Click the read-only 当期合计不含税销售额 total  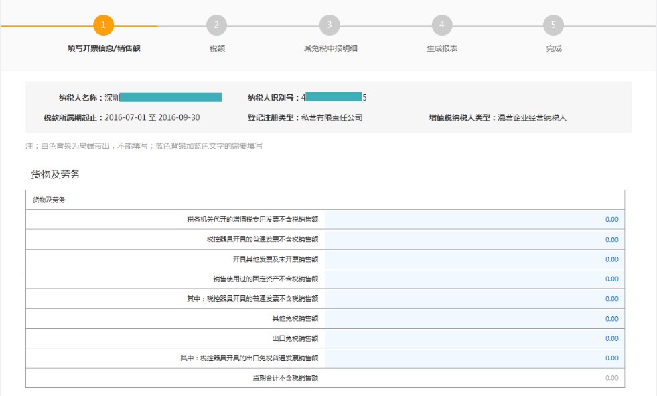coord(475,378)
